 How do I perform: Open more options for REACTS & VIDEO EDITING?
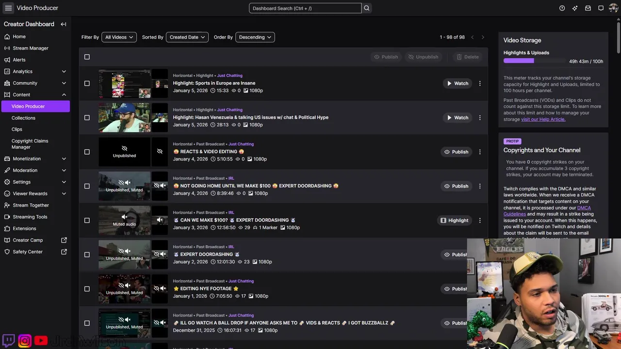click(x=480, y=152)
